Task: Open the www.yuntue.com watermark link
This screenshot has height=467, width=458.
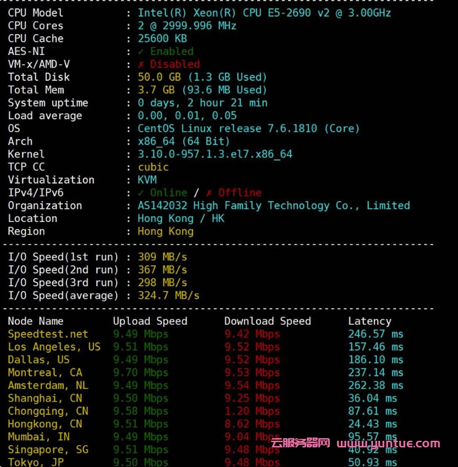Action: pos(389,443)
